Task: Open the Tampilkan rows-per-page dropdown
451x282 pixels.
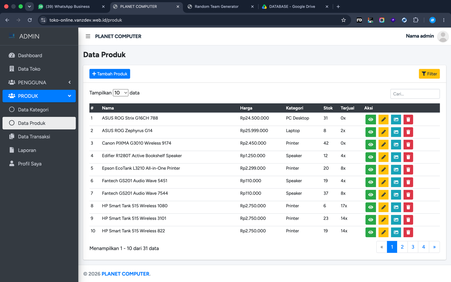Action: pyautogui.click(x=121, y=93)
